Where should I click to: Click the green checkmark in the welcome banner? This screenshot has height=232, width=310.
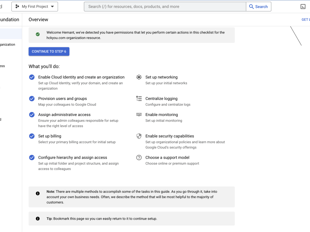tap(38, 34)
